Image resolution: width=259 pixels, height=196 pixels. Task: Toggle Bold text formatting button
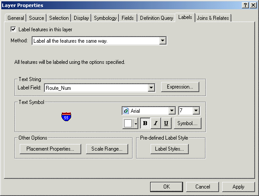click(x=145, y=123)
